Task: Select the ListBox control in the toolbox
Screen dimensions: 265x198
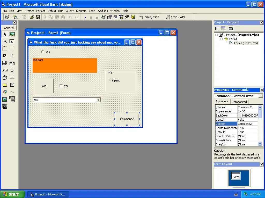Action: [x=12, y=63]
